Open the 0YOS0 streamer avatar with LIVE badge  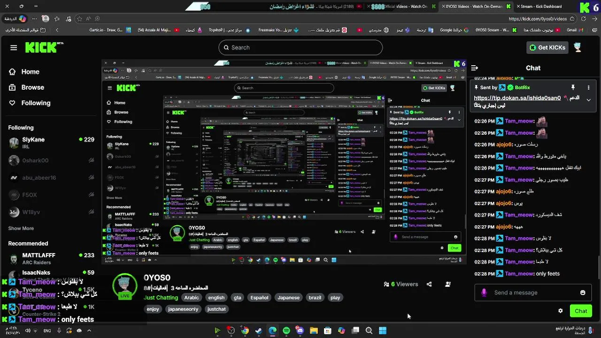124,286
